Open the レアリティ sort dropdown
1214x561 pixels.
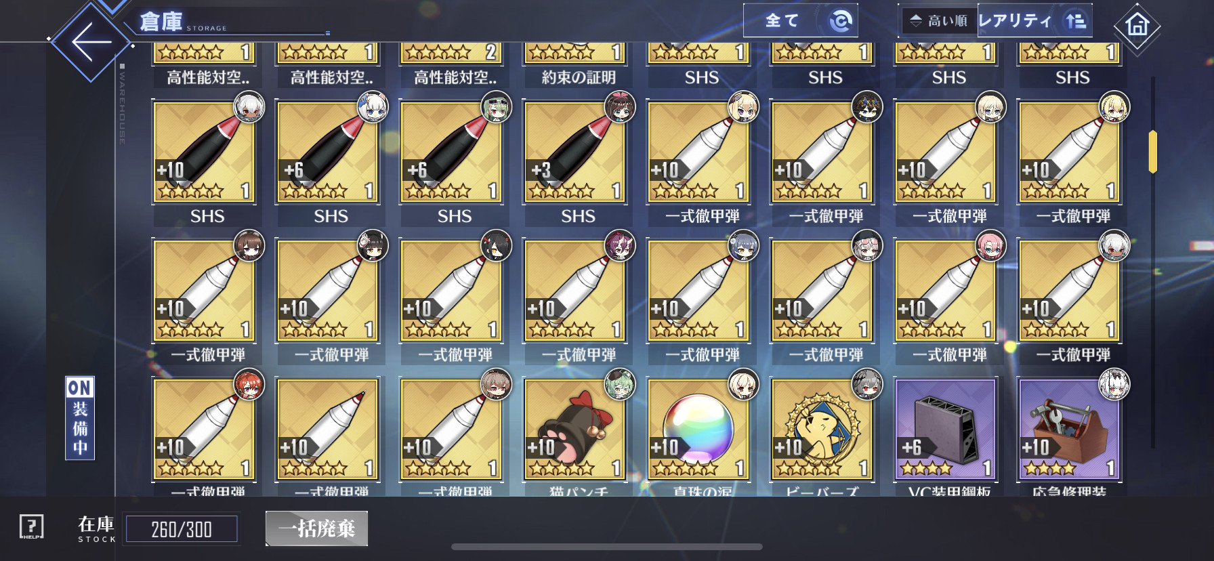1034,21
